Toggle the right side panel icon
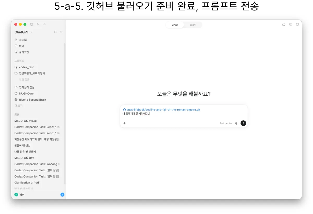The height and width of the screenshot is (214, 313). tap(297, 24)
